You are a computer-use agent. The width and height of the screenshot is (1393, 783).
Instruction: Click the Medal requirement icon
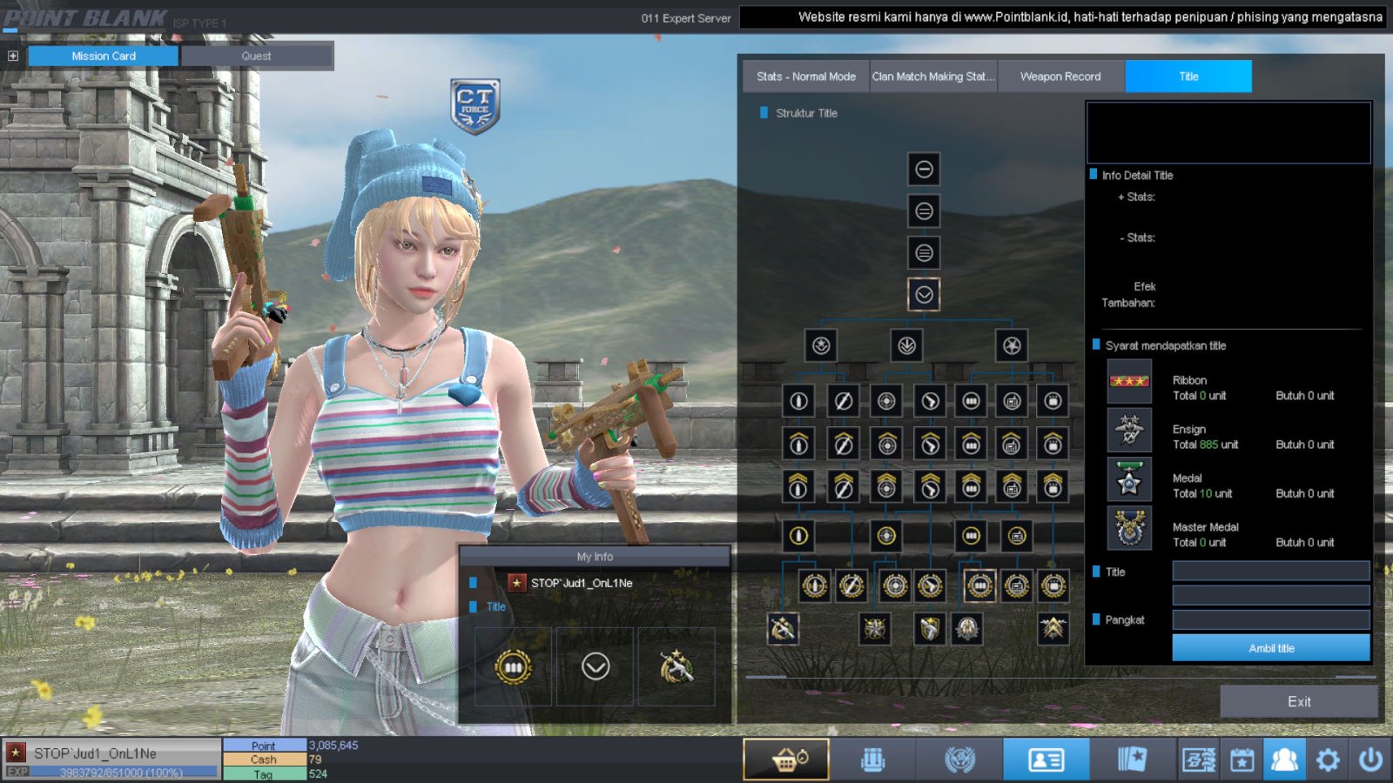click(x=1129, y=479)
